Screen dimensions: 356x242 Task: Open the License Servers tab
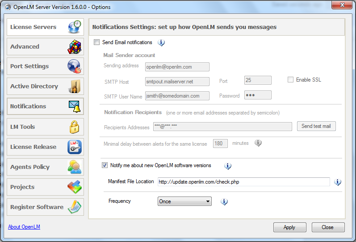[46, 27]
